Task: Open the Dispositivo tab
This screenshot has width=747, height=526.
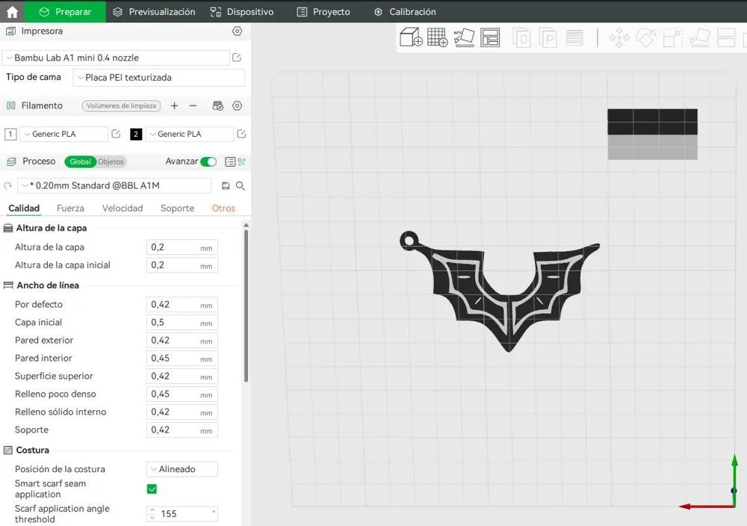Action: (242, 11)
